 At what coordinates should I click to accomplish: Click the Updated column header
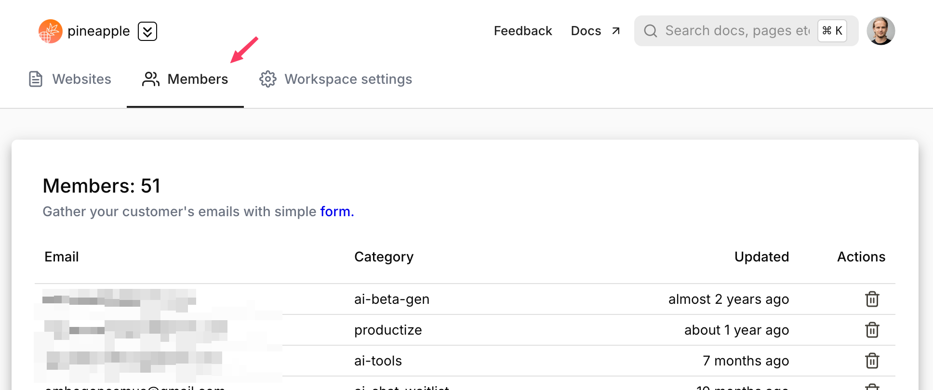761,257
